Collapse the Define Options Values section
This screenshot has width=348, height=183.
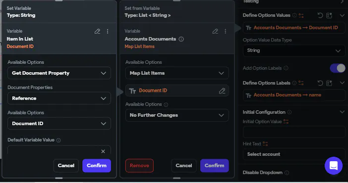pyautogui.click(x=342, y=15)
